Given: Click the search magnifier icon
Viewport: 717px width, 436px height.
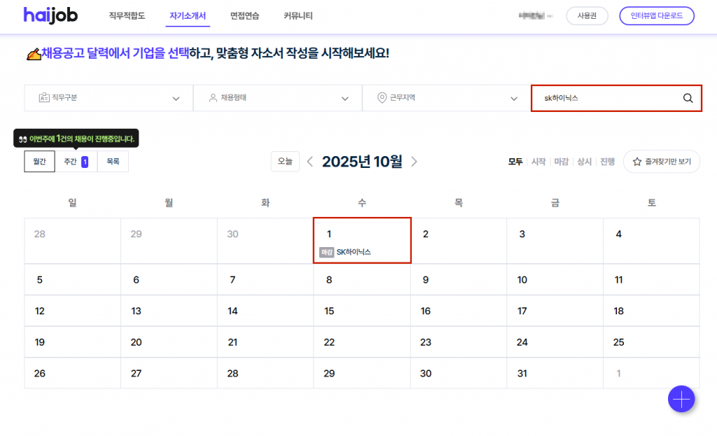Looking at the screenshot, I should click(688, 98).
